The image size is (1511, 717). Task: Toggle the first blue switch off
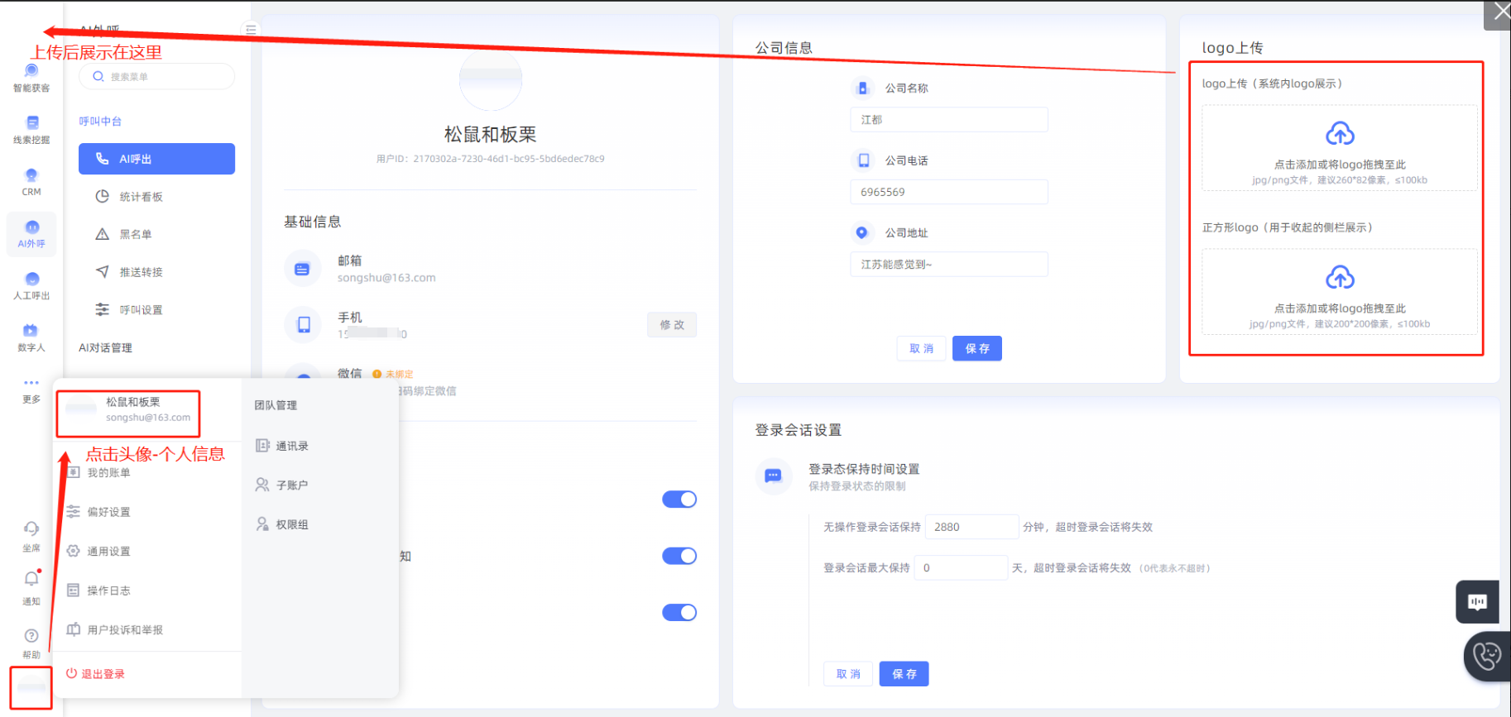679,500
